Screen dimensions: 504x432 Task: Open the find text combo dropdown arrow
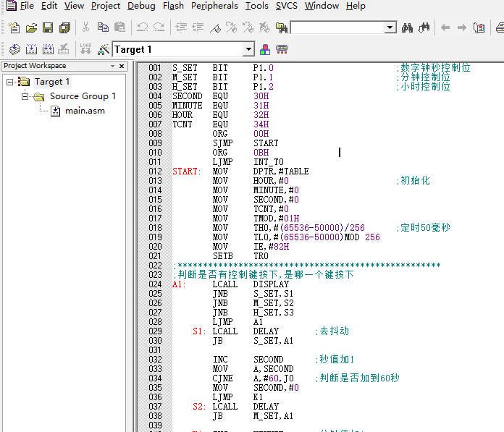(390, 27)
